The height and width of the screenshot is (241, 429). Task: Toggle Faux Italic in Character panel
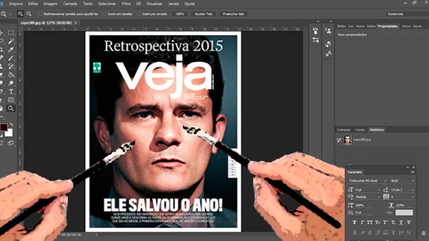click(x=362, y=223)
